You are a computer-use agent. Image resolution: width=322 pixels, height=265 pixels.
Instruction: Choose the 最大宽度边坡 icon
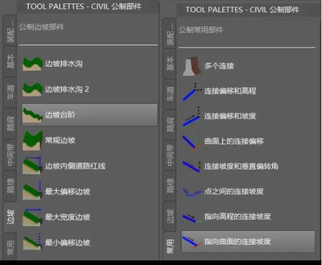(x=32, y=217)
